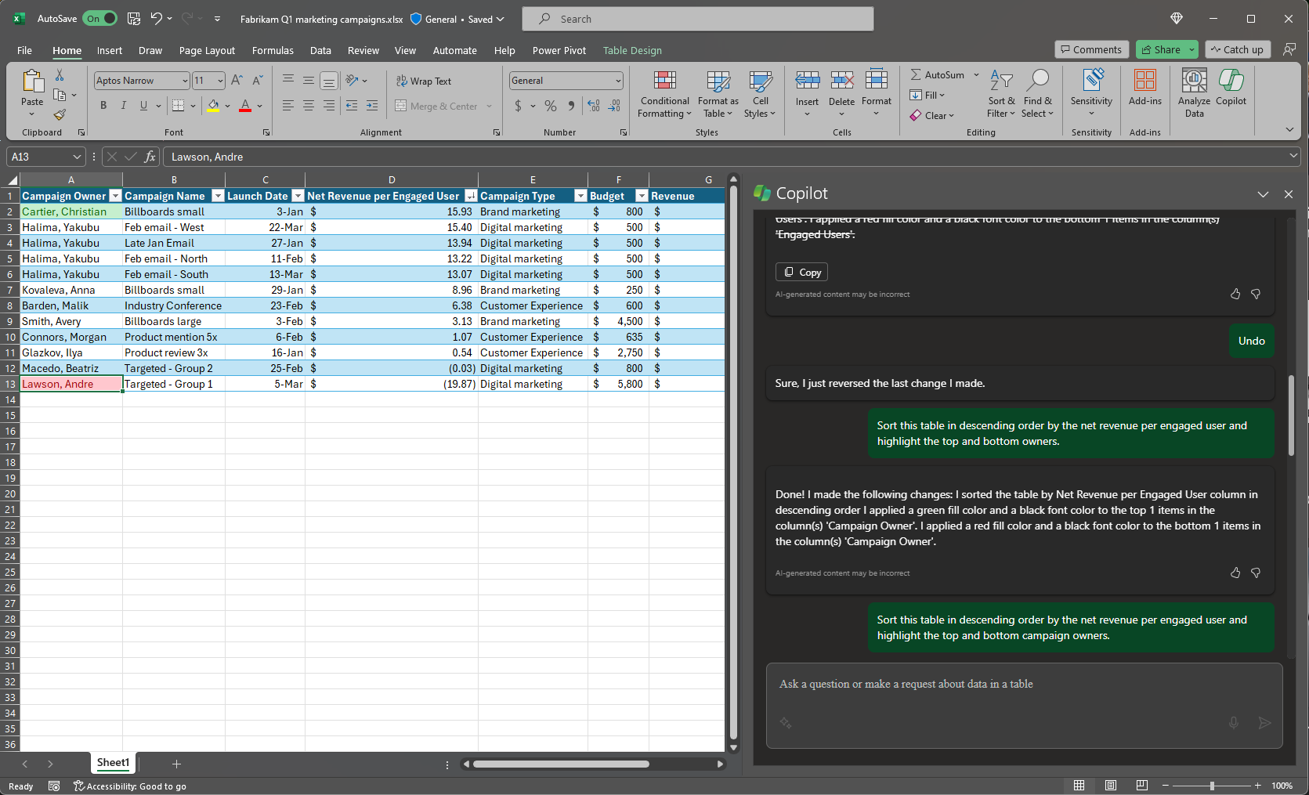Align text left

point(288,106)
